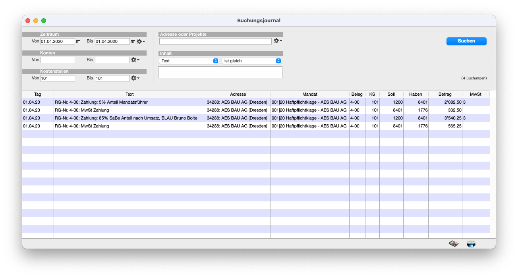This screenshot has height=278, width=518.
Task: Click amount 3'540.25 in Betrag column
Action: 452,118
